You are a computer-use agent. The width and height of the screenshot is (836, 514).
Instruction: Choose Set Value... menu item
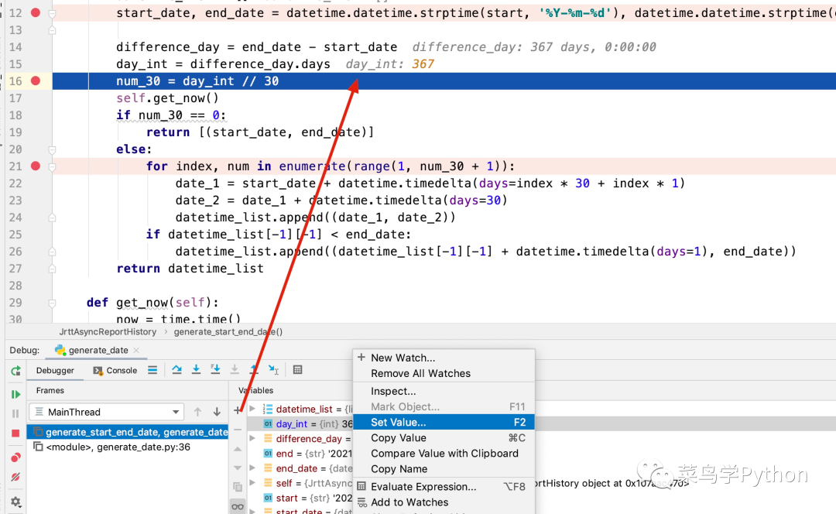coord(444,423)
